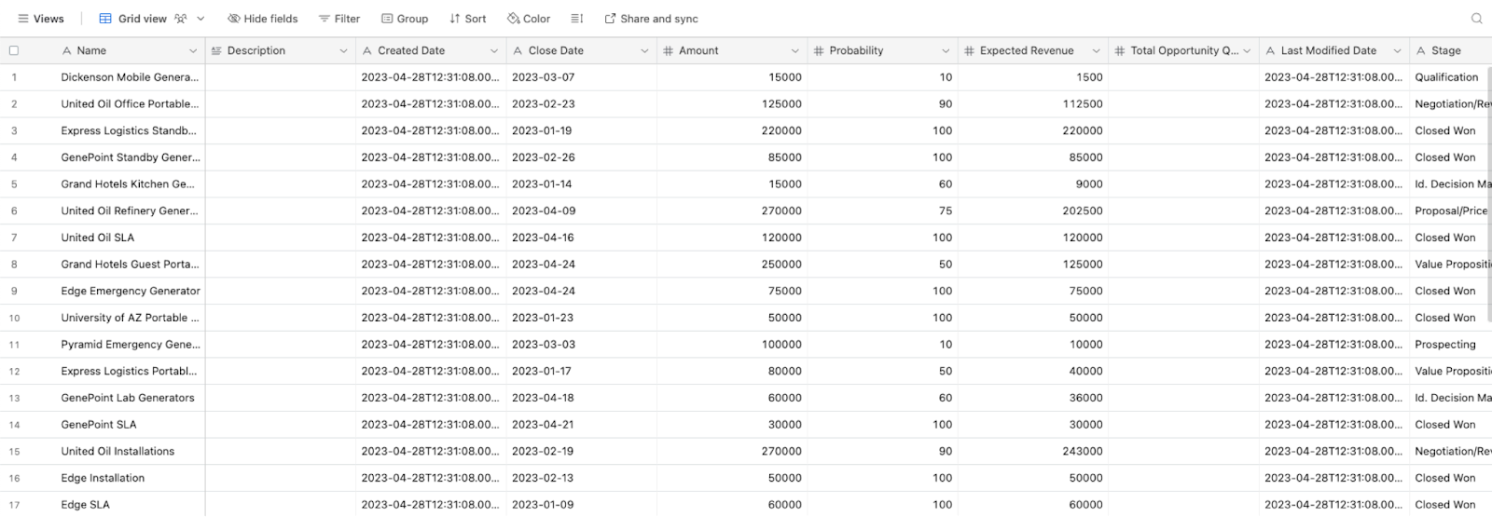
Task: Open the Total Opportunity column dropdown arrow
Action: pyautogui.click(x=1247, y=51)
